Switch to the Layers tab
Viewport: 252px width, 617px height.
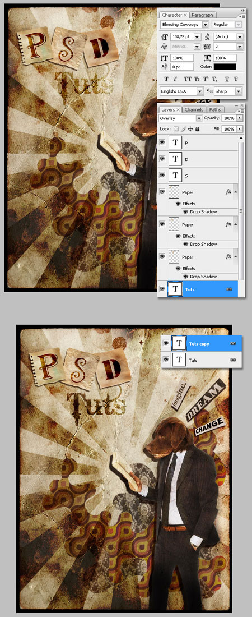(168, 110)
